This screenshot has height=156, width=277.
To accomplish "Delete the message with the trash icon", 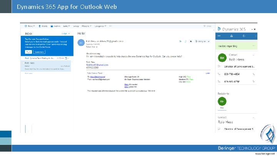I will pyautogui.click(x=40, y=26).
